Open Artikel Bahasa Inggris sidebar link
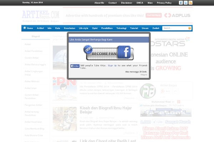 [x=35, y=65]
